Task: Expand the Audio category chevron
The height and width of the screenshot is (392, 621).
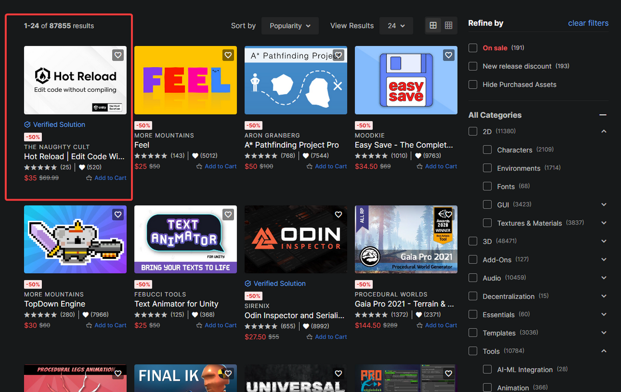Action: 604,278
